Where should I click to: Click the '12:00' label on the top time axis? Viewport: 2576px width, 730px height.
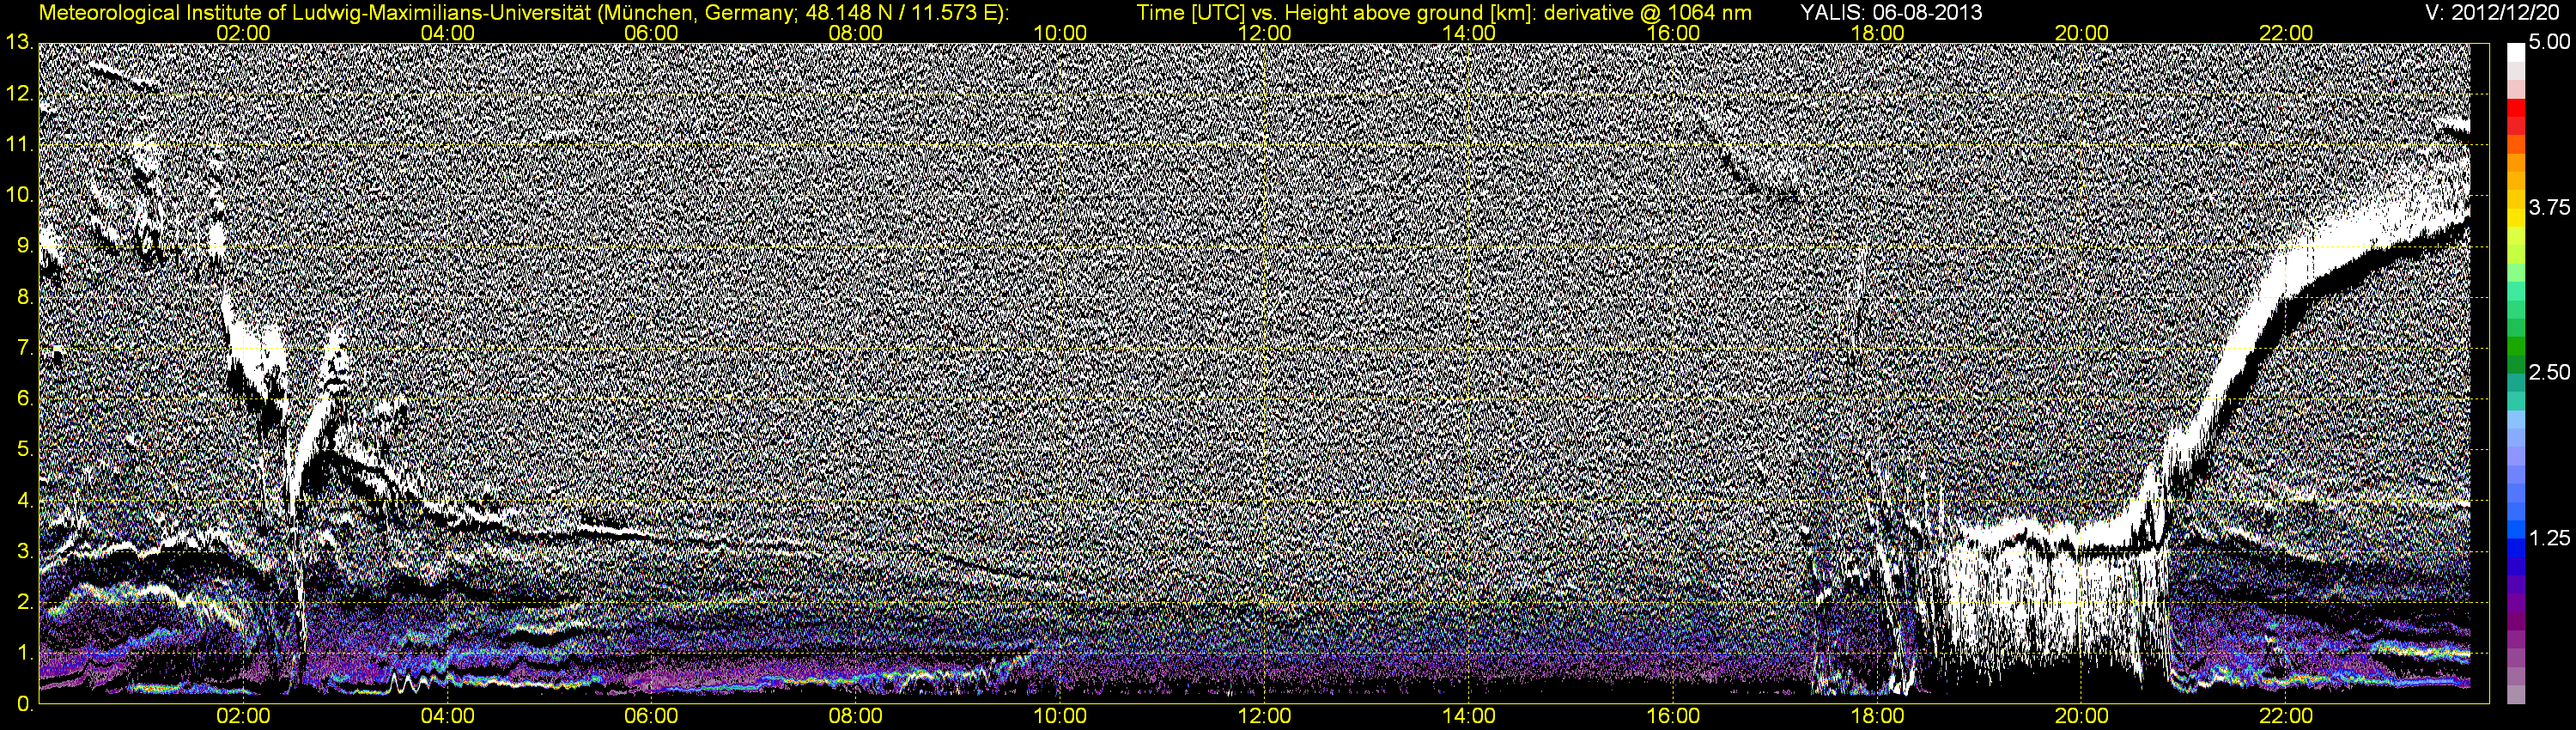coord(1264,33)
